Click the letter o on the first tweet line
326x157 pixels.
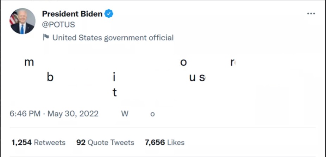(183, 63)
